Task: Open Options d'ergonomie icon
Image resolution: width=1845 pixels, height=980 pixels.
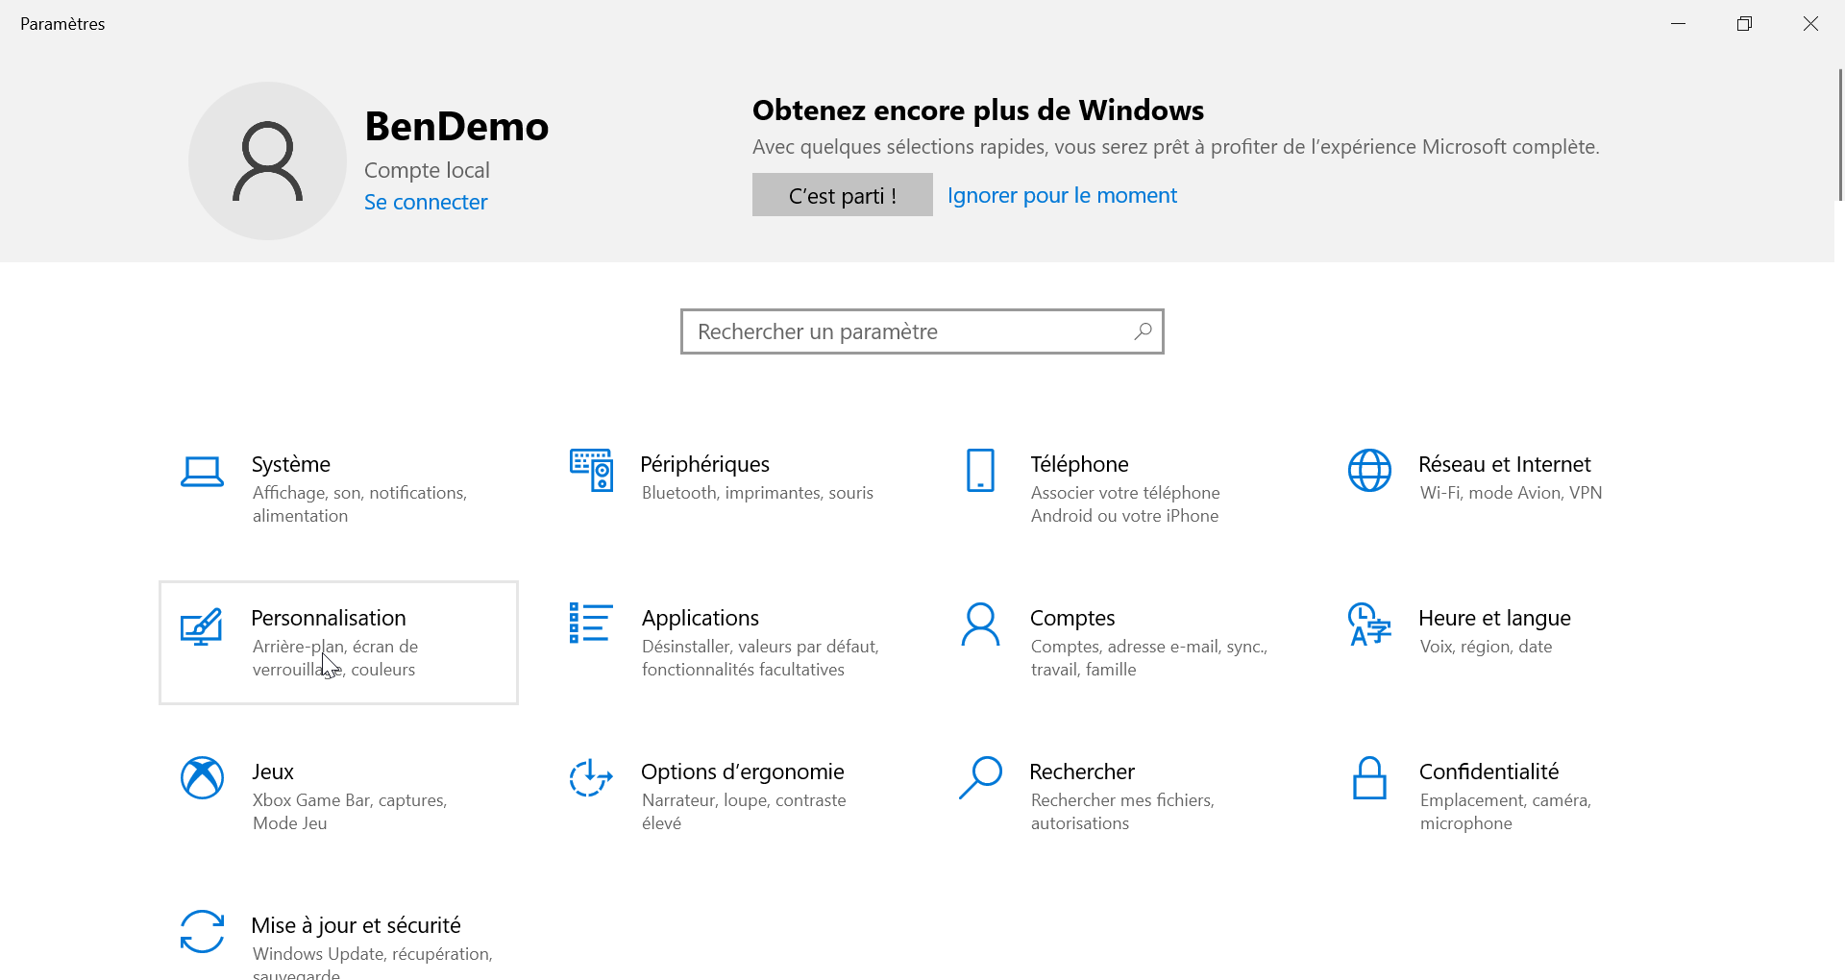Action: 591,778
